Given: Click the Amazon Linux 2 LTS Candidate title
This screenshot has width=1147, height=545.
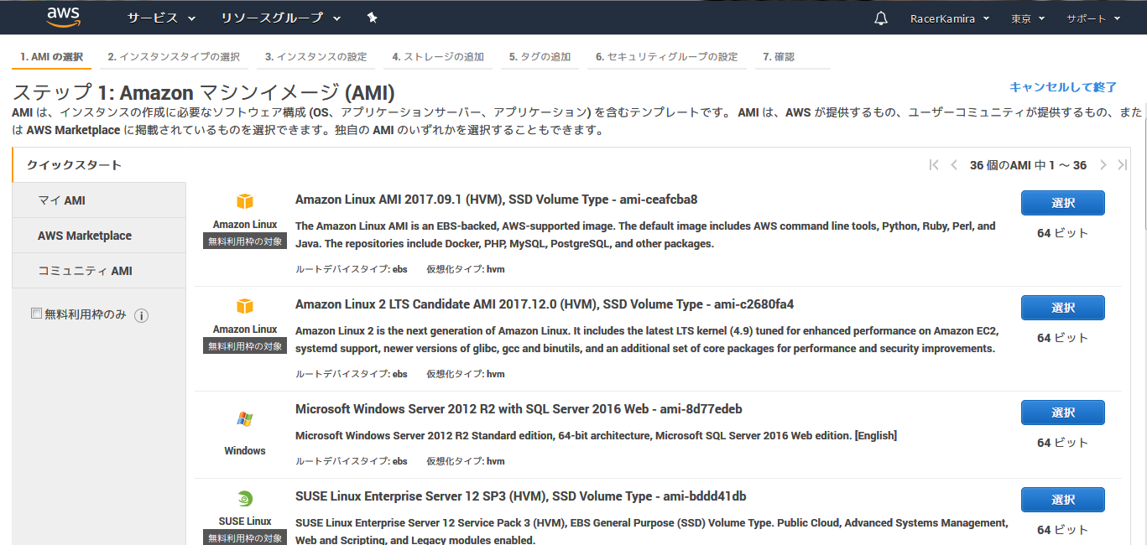Looking at the screenshot, I should [545, 304].
